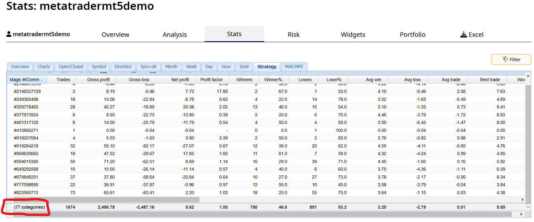Download stats via the Excel icon
The height and width of the screenshot is (222, 534).
464,35
